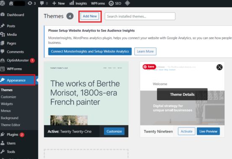Open the comments bubble in admin bar
This screenshot has width=232, height=159.
click(42, 3)
